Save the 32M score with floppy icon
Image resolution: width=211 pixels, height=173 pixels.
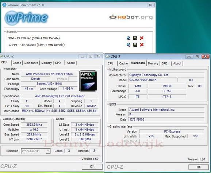135,38
